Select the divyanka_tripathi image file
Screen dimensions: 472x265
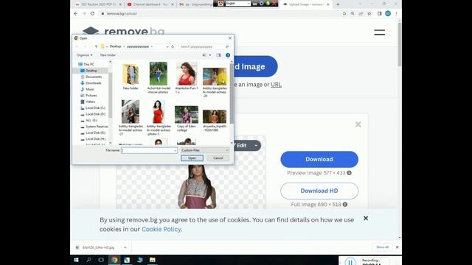(x=215, y=121)
